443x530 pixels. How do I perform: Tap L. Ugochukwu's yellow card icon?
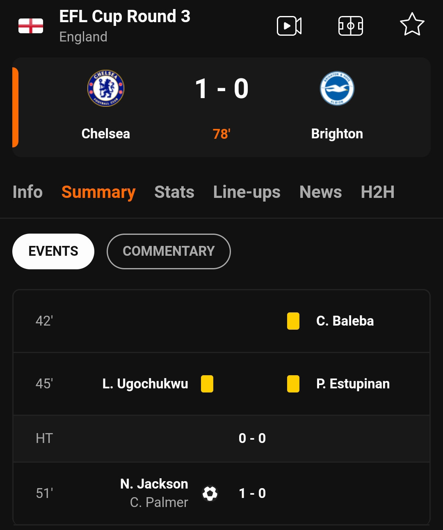pos(207,384)
